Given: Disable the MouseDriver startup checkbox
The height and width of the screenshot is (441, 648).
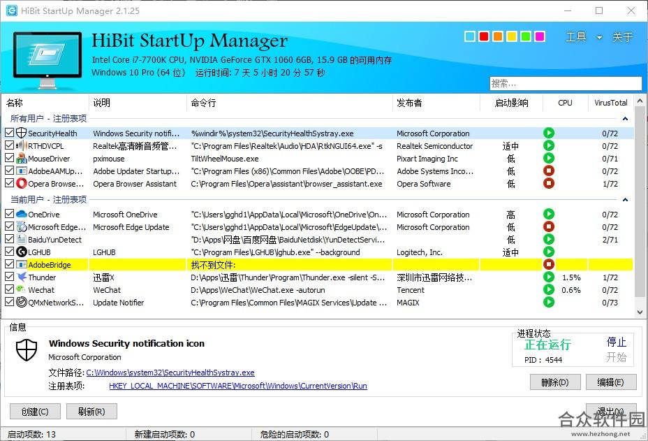Looking at the screenshot, I should pyautogui.click(x=10, y=158).
